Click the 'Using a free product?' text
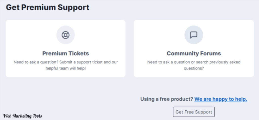This screenshot has height=120, width=259. tap(167, 99)
